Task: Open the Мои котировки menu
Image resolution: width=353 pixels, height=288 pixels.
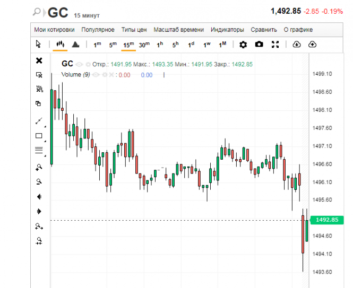Action: (x=54, y=30)
